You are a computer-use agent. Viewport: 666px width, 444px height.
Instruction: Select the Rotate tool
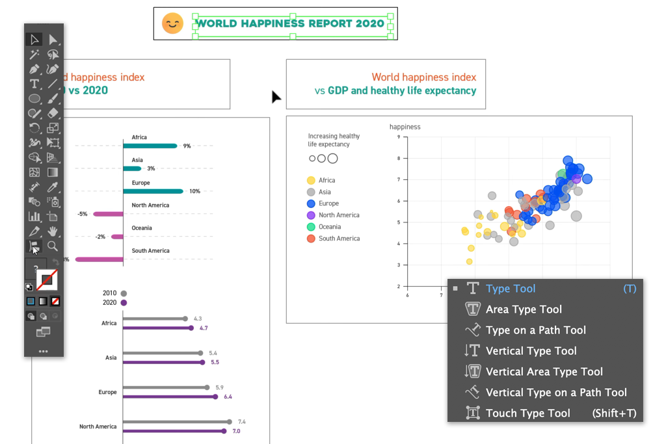34,128
